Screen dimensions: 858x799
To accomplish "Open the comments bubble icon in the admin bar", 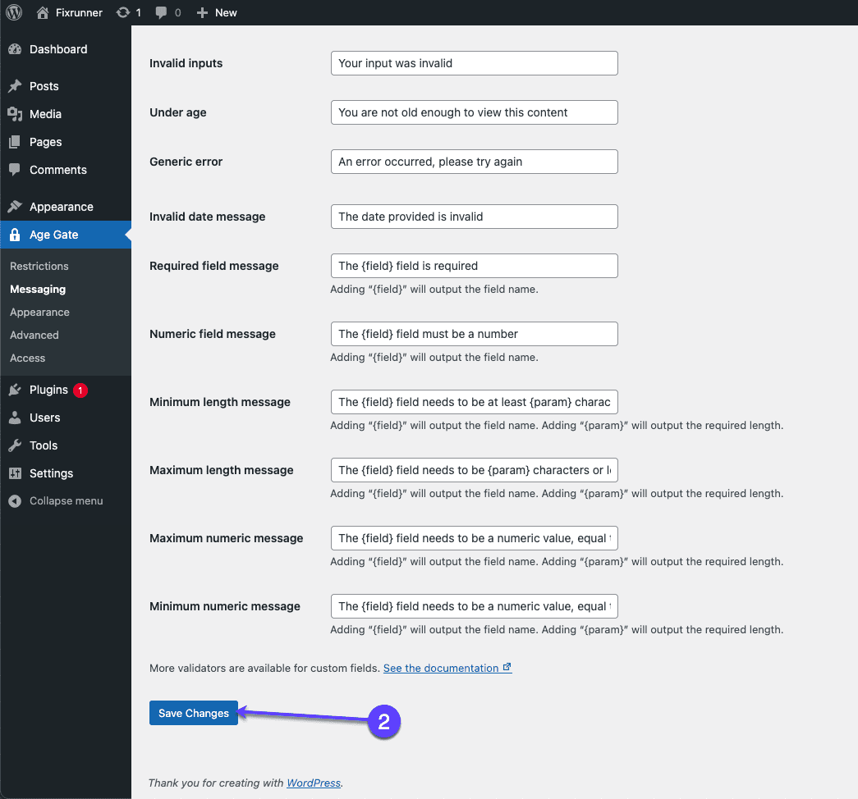I will (x=161, y=12).
